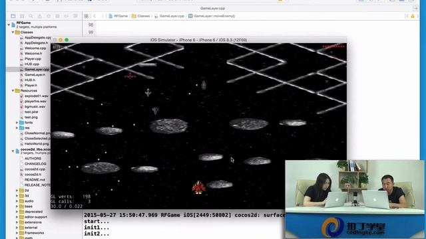The image size is (426, 239).
Task: Expand the 2d folder
Action: [x=17, y=191]
